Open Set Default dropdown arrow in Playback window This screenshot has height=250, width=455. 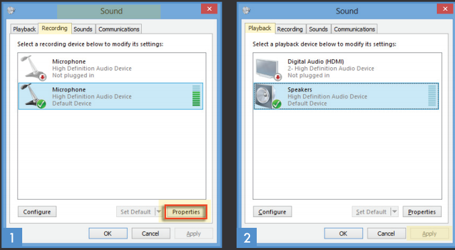tap(395, 212)
